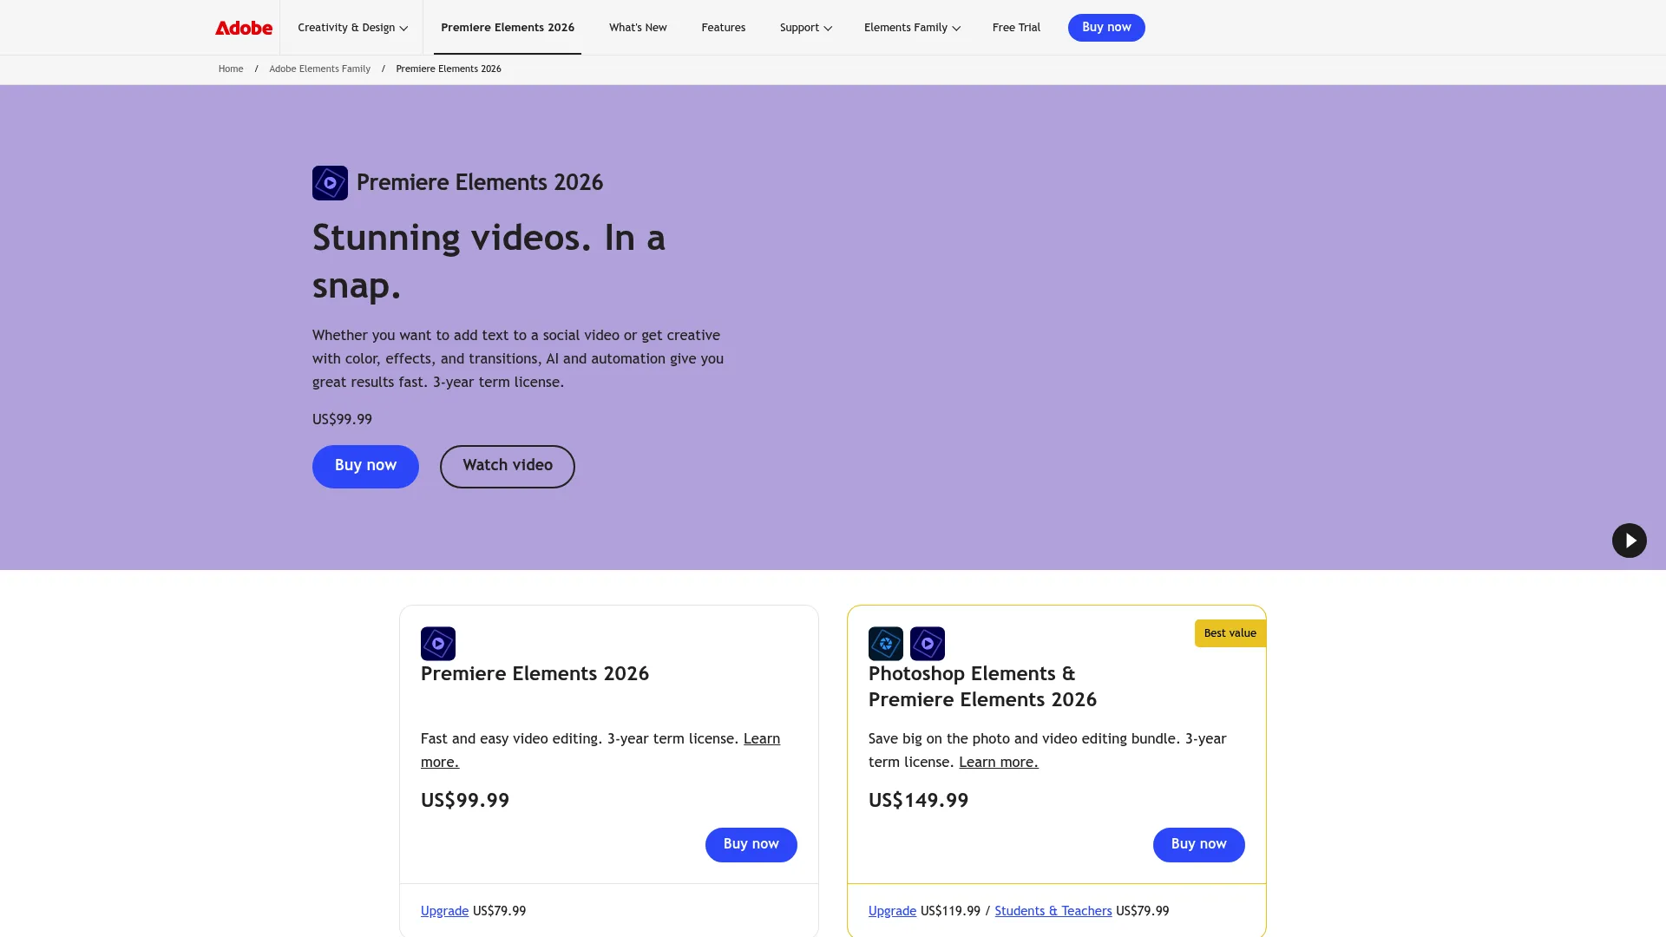The width and height of the screenshot is (1666, 937).
Task: Click the Stunning videos. In a snap. headline
Action: pos(489,261)
